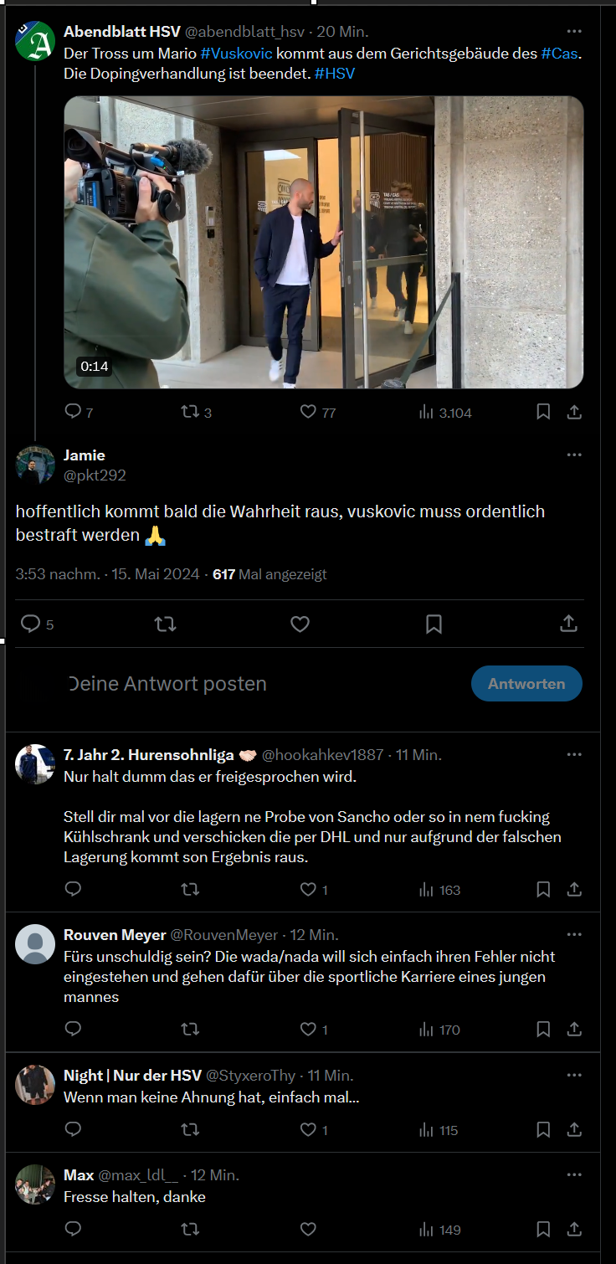
Task: Reply icon on Jamie's main tweet
Action: click(x=31, y=624)
